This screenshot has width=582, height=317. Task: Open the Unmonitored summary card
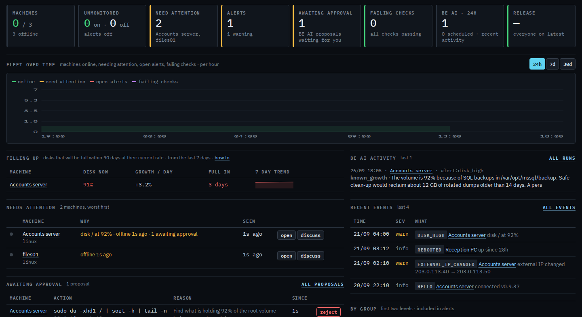pyautogui.click(x=112, y=26)
